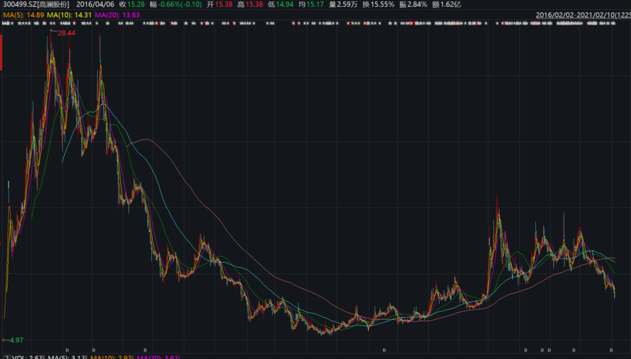The image size is (631, 359).
Task: Click the leftmost R marker below the chart
Action: point(68,350)
